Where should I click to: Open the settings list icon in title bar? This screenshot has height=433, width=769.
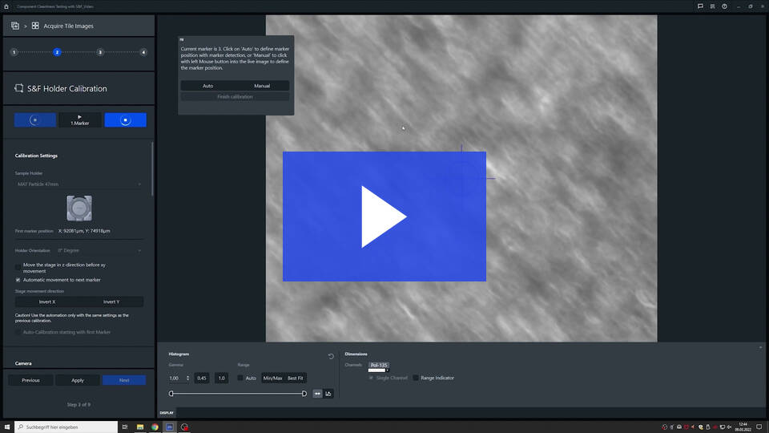[x=712, y=6]
